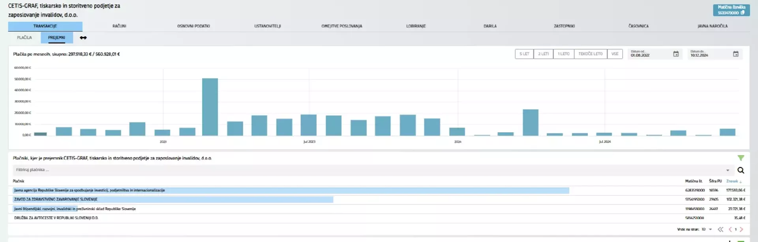
Task: Go to first page with double chevron
Action: pyautogui.click(x=720, y=229)
